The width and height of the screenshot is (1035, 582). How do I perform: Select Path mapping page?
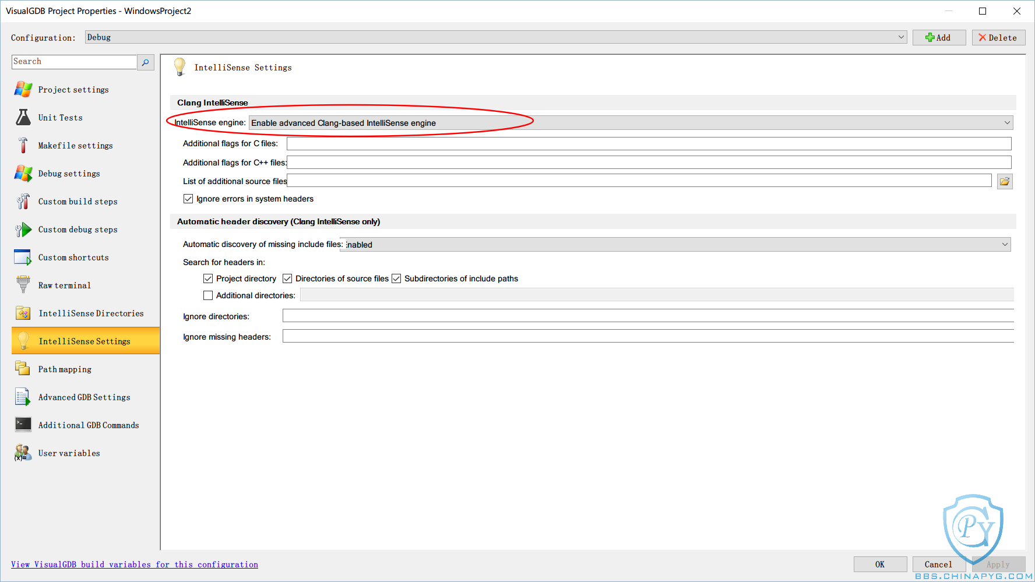tap(65, 369)
